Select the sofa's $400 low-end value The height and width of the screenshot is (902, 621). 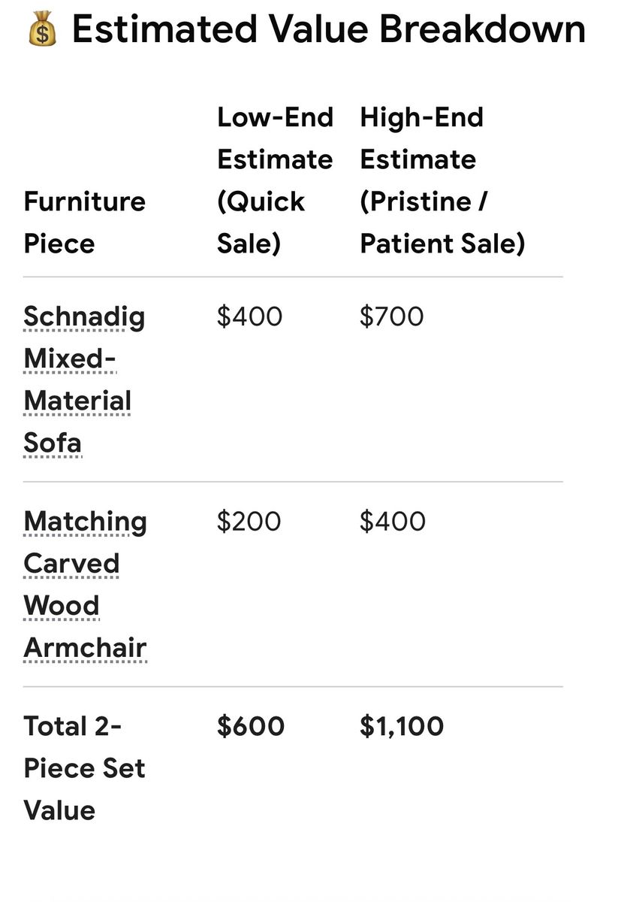click(249, 316)
